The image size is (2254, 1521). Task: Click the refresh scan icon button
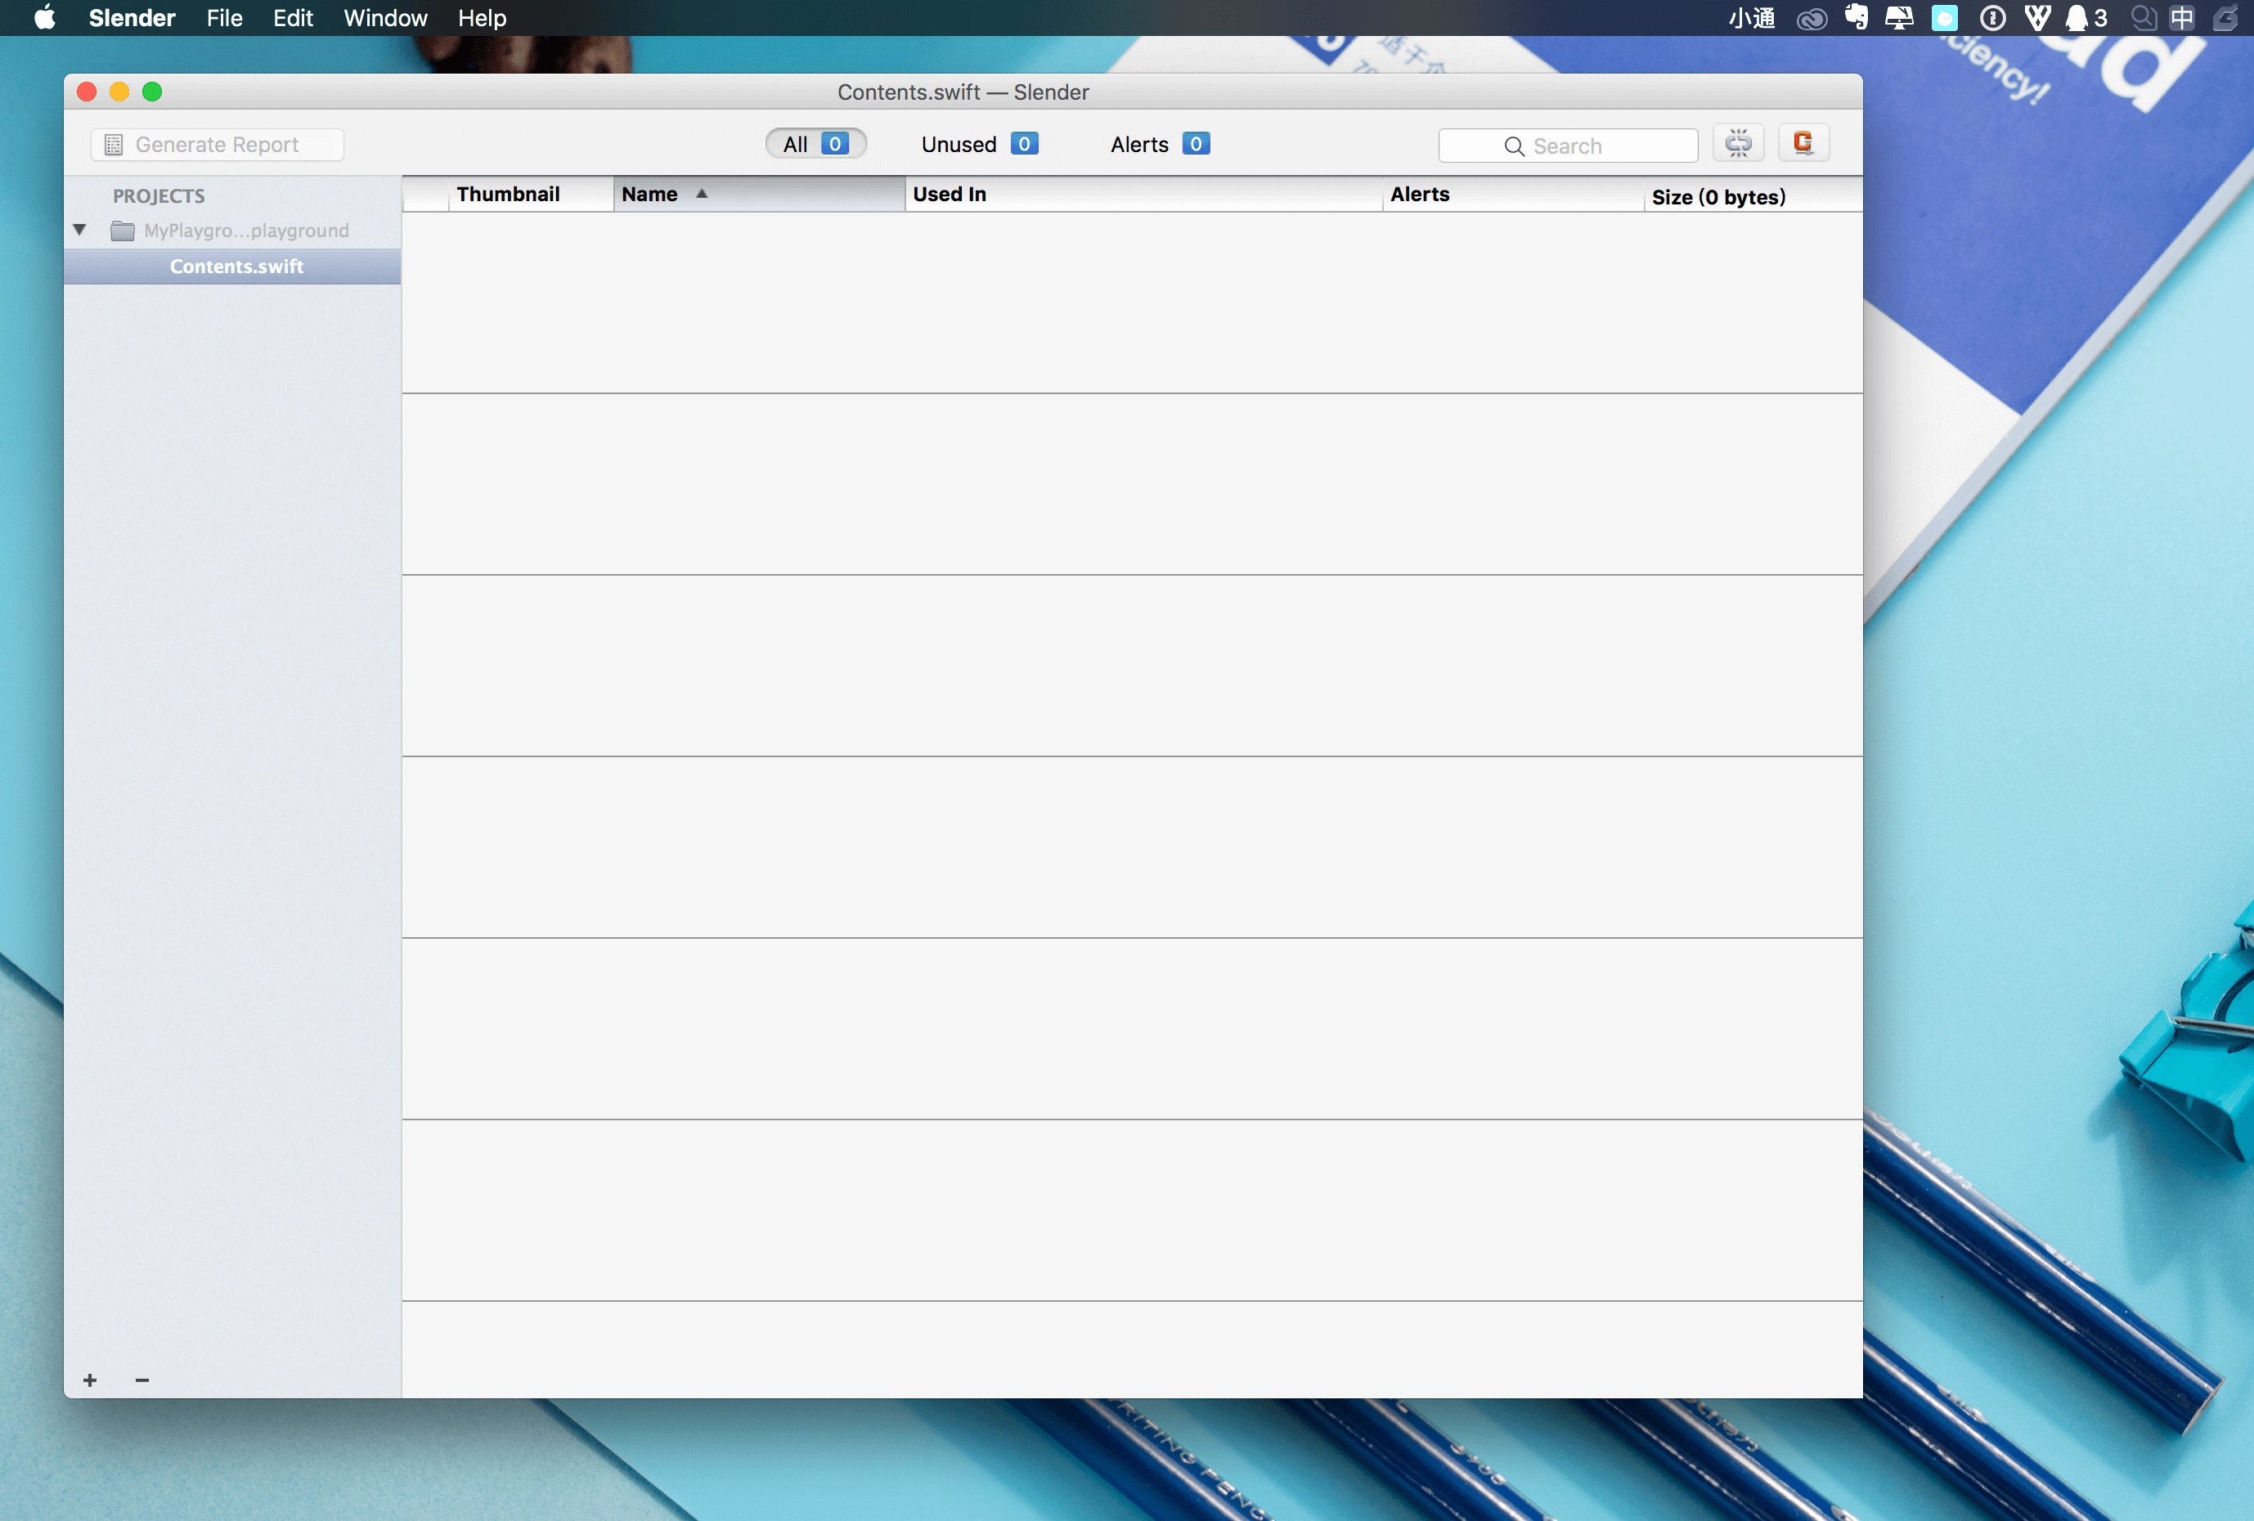click(1738, 144)
